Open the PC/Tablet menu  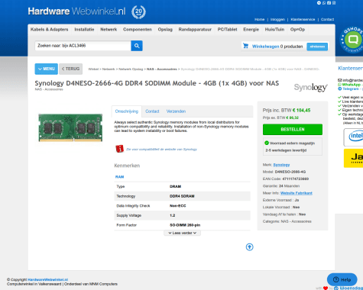[227, 30]
